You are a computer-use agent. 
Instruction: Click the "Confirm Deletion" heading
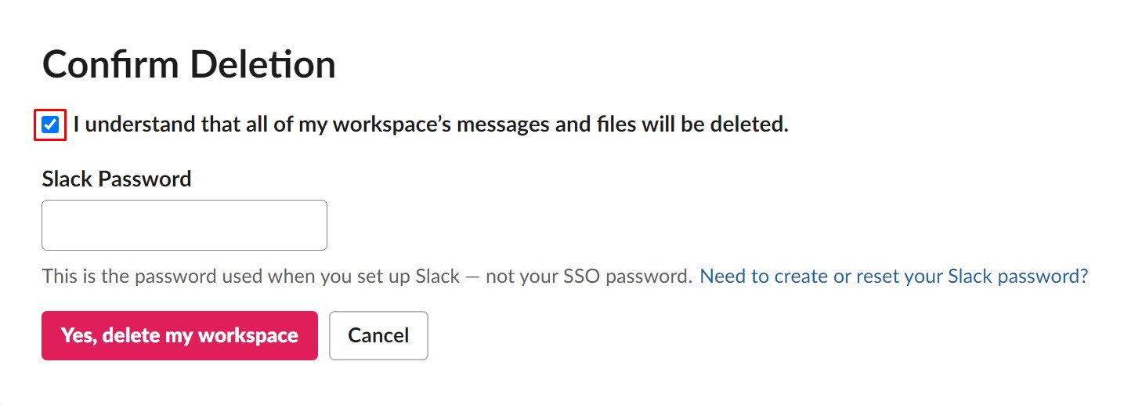[189, 64]
